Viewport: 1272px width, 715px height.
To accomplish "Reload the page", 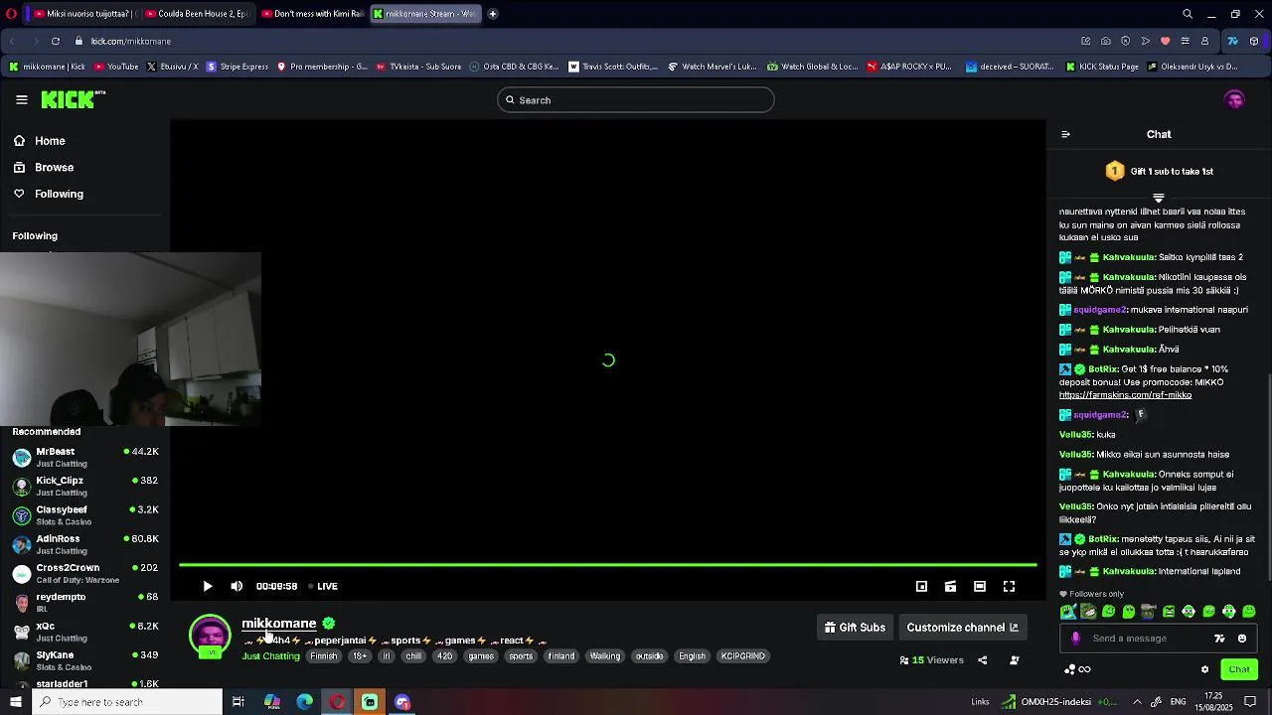I will point(56,41).
